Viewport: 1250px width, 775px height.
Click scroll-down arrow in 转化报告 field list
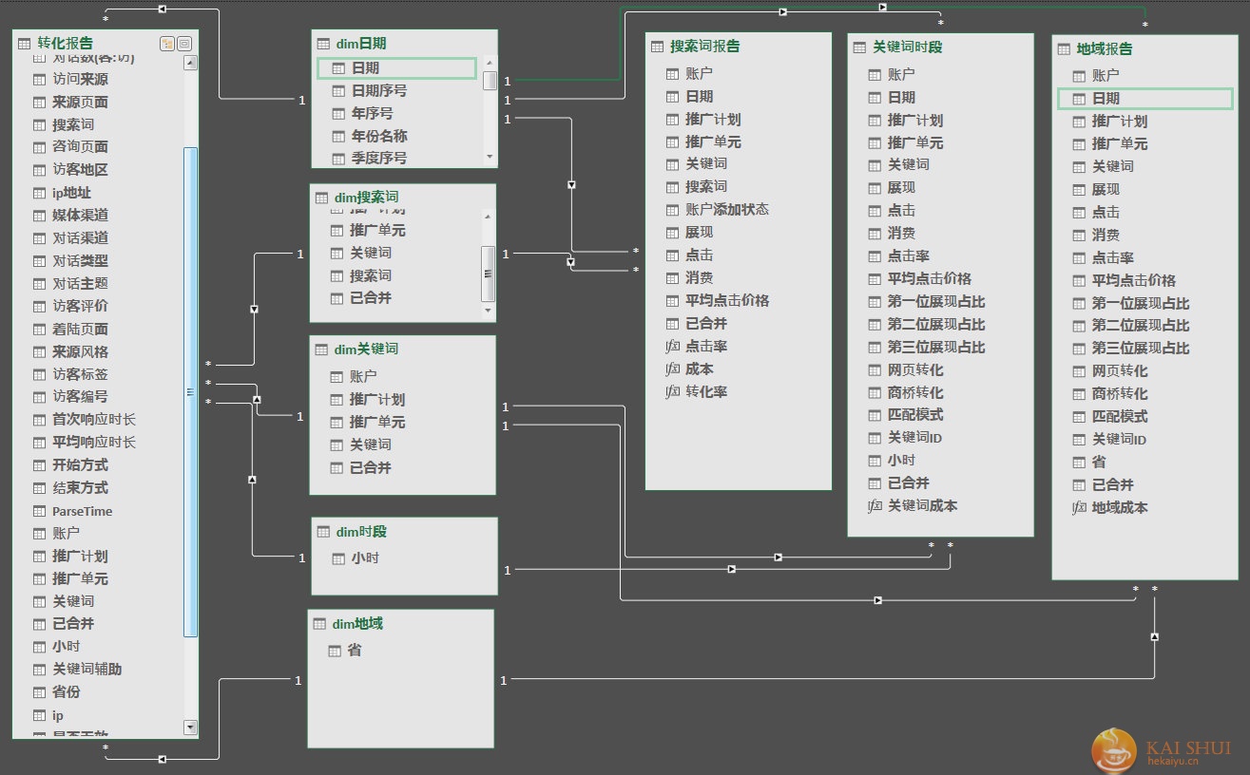pos(190,728)
